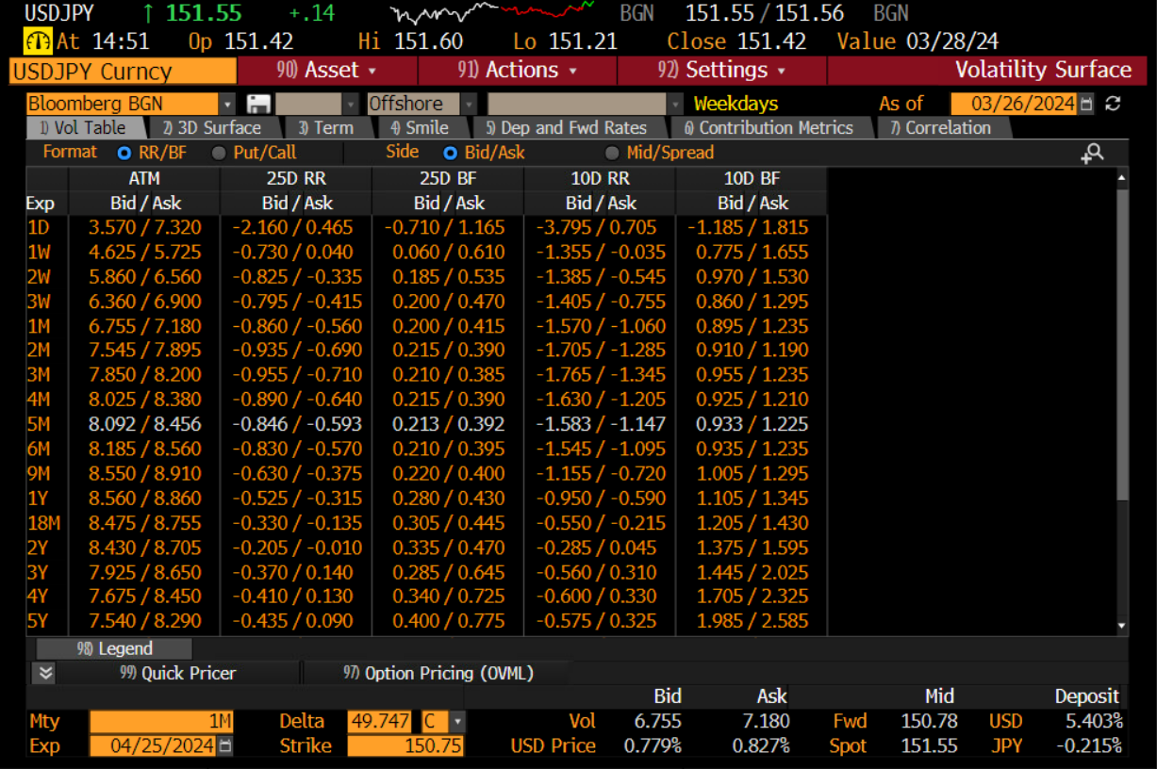Collapse the Quick Pricer double-chevron icon

point(45,673)
